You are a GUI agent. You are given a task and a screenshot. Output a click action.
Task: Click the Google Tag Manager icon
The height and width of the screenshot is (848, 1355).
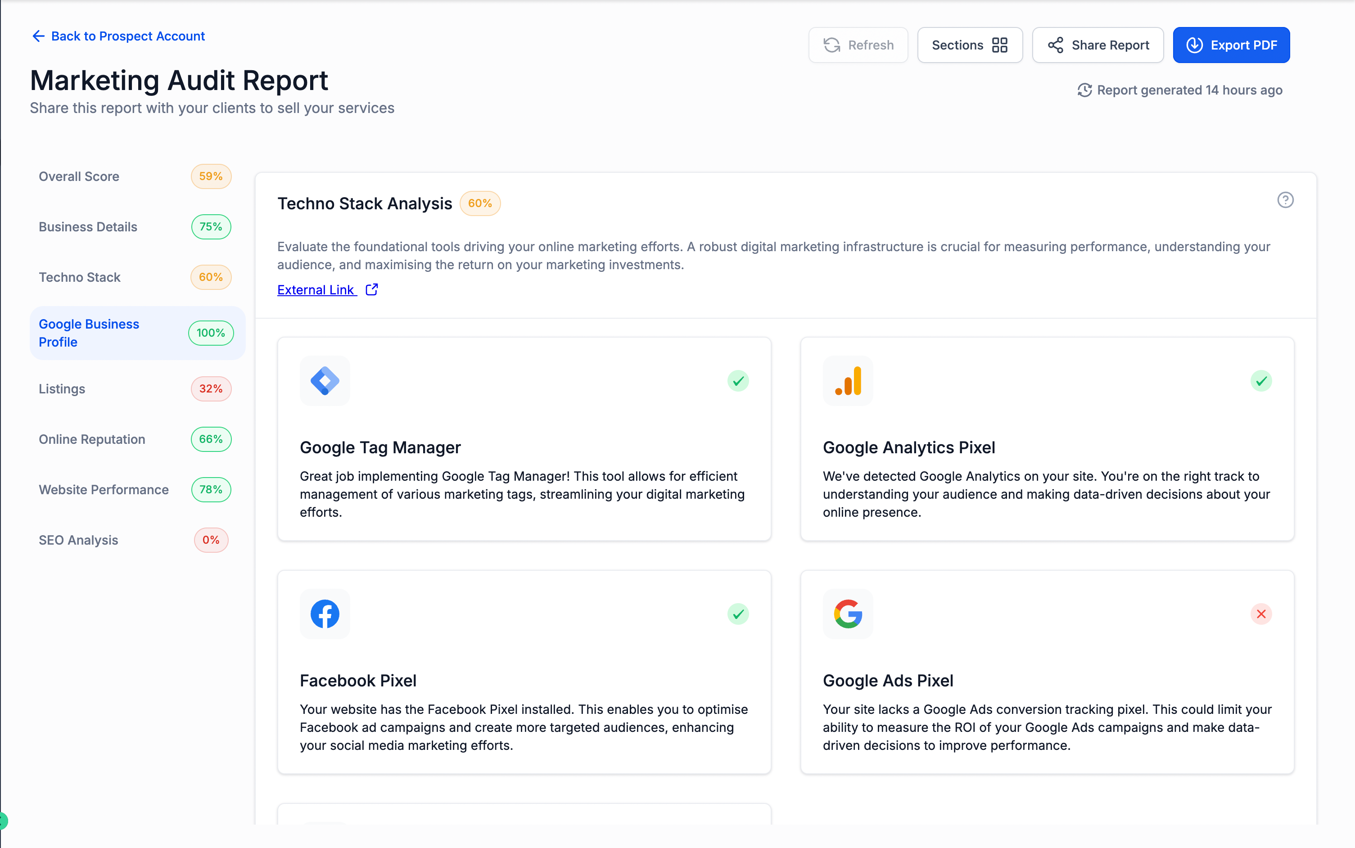click(x=325, y=381)
